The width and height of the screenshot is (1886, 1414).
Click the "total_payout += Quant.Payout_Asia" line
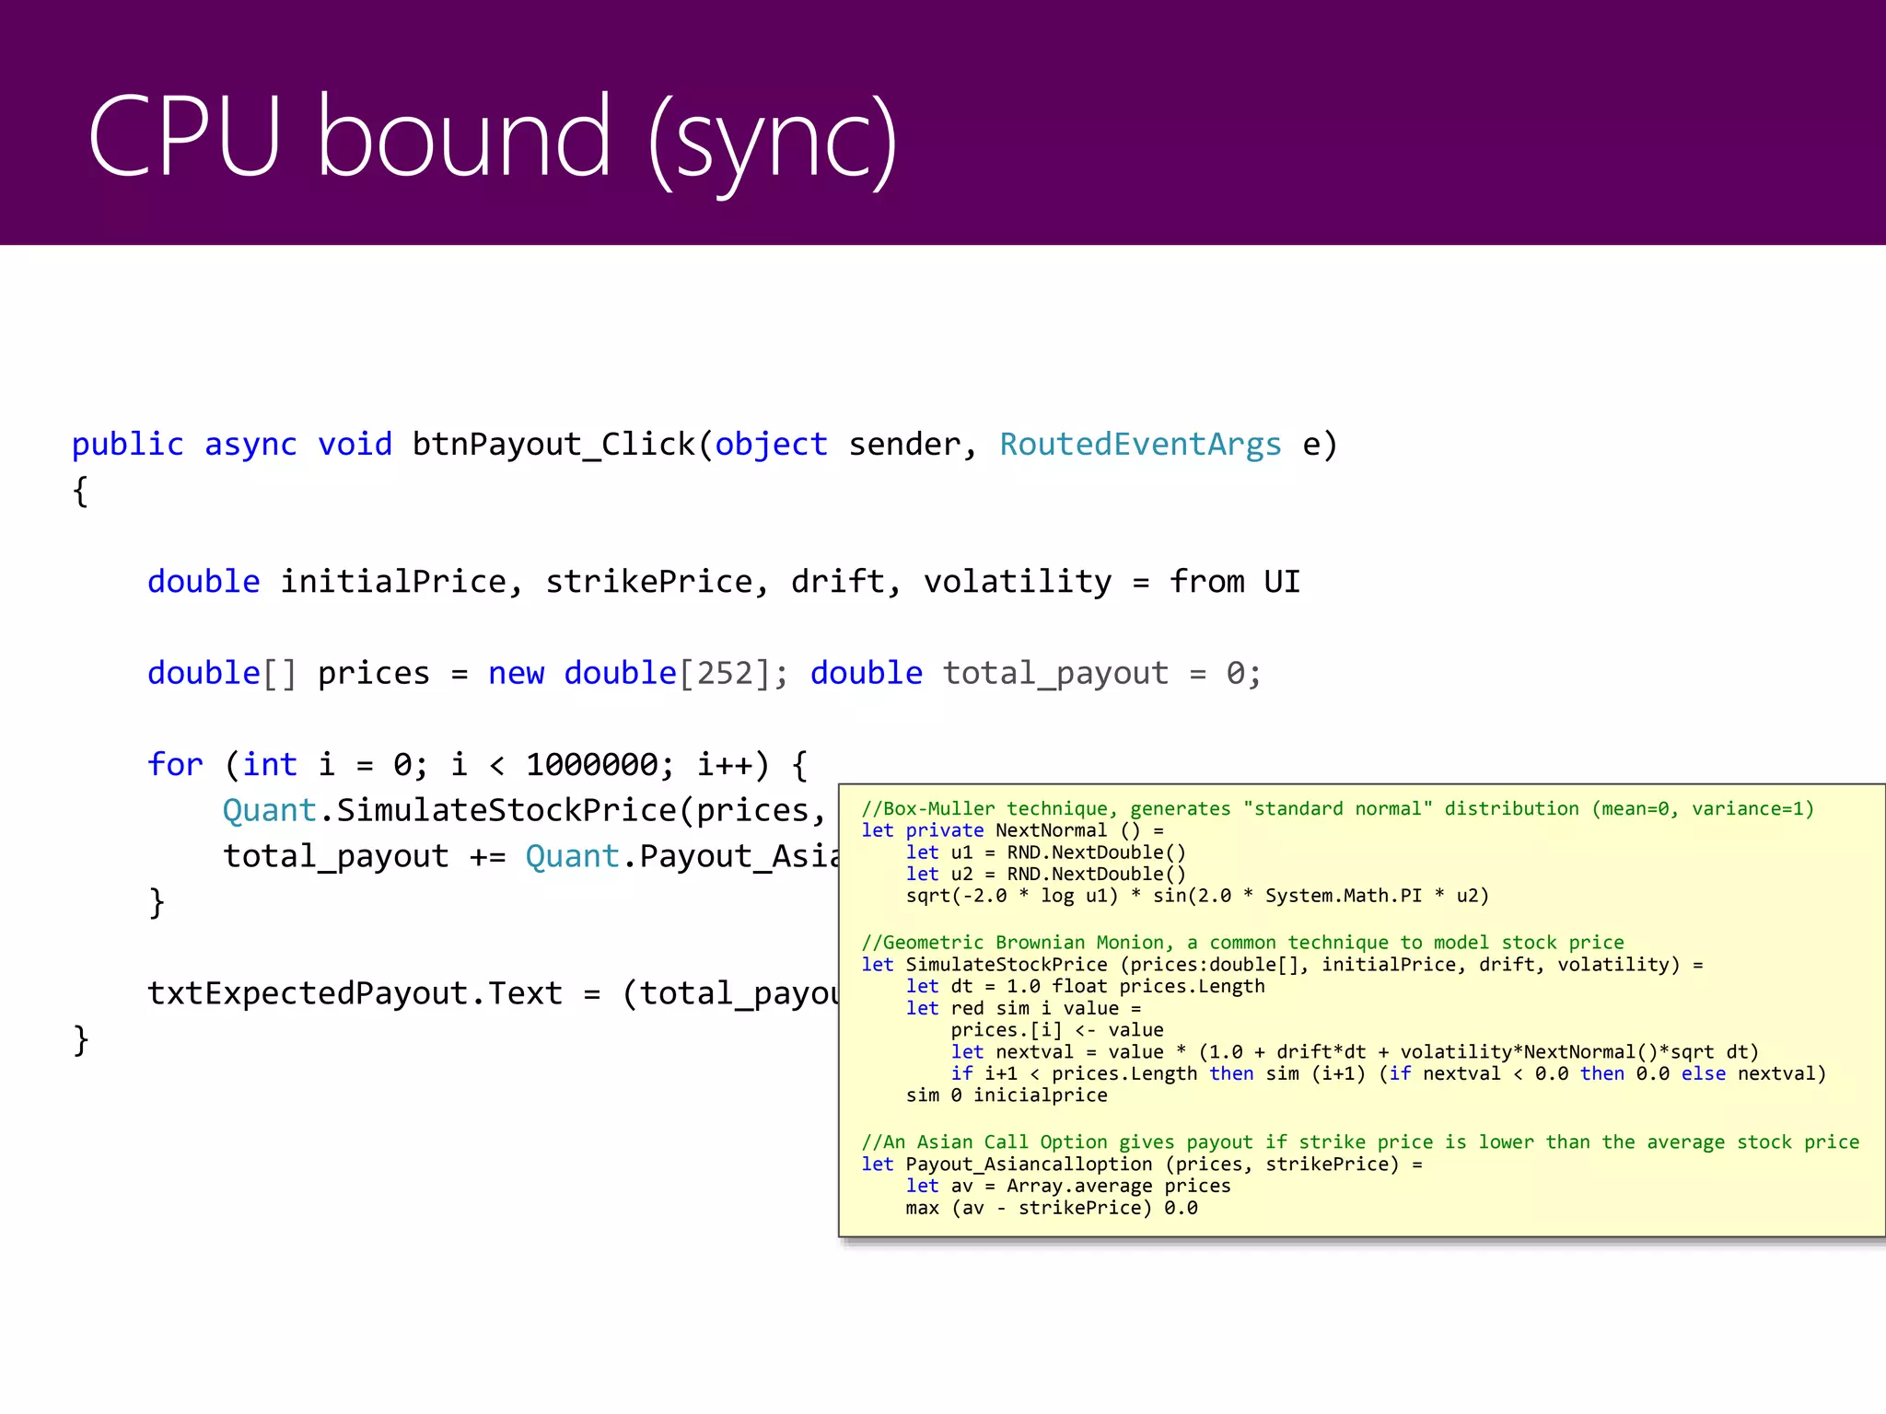530,856
